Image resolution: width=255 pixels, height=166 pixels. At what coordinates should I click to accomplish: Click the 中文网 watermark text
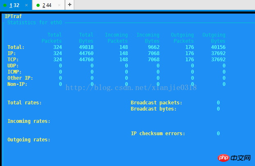[x=241, y=158]
